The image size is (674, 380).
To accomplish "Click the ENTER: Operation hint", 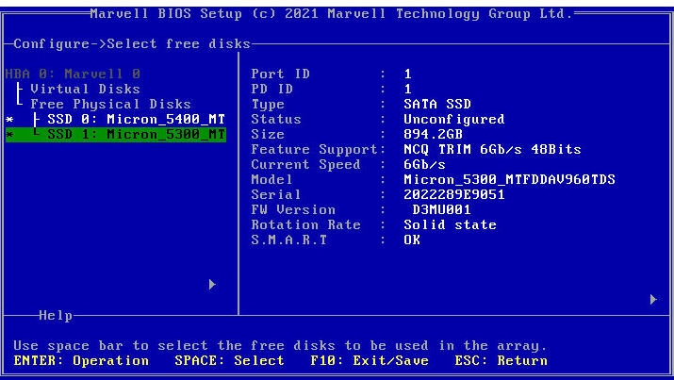I will [x=81, y=360].
